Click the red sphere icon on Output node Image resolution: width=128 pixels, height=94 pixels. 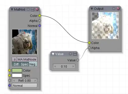(x=118, y=9)
